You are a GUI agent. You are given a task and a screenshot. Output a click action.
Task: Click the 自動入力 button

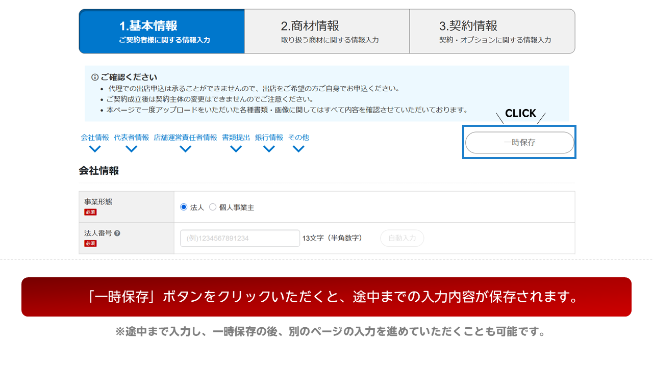pos(402,238)
